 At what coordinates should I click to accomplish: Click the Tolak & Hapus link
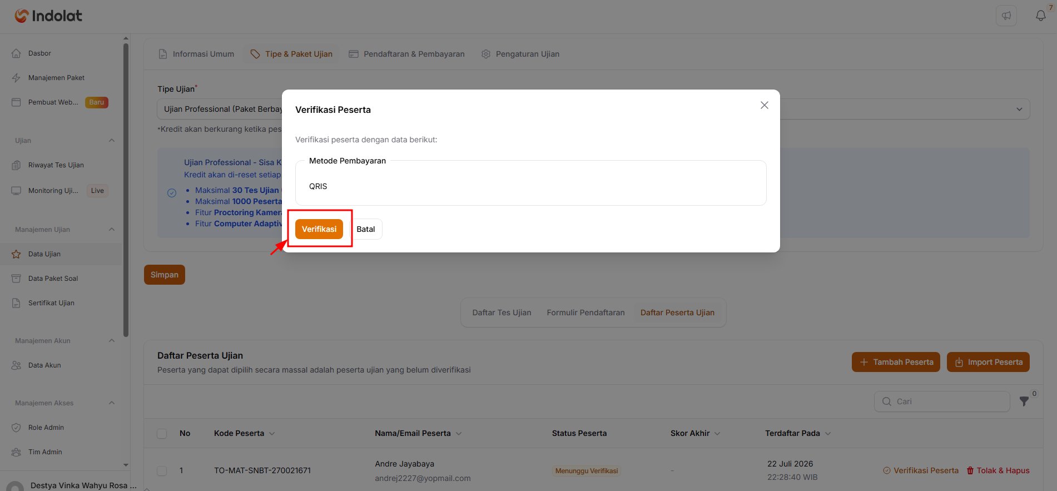pos(998,470)
